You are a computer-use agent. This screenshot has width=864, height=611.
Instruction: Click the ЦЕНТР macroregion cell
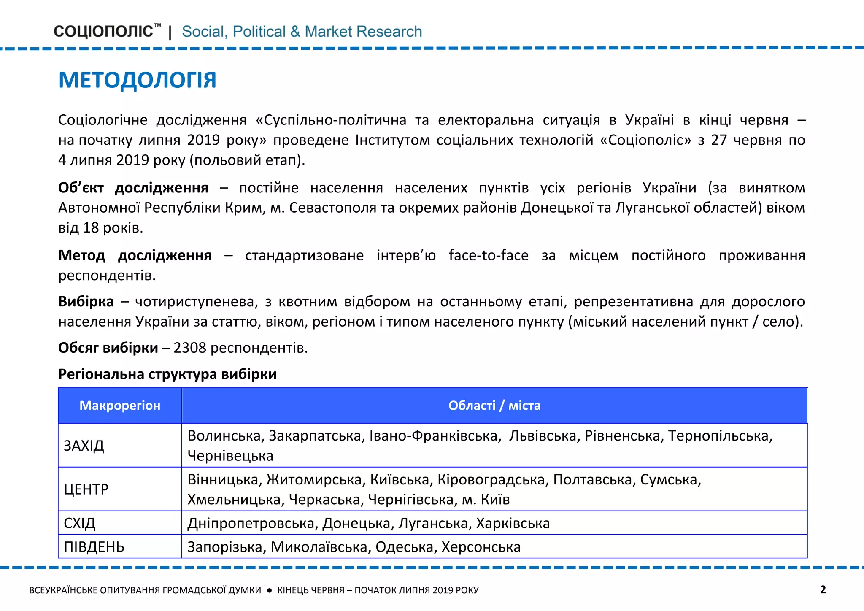coord(86,489)
